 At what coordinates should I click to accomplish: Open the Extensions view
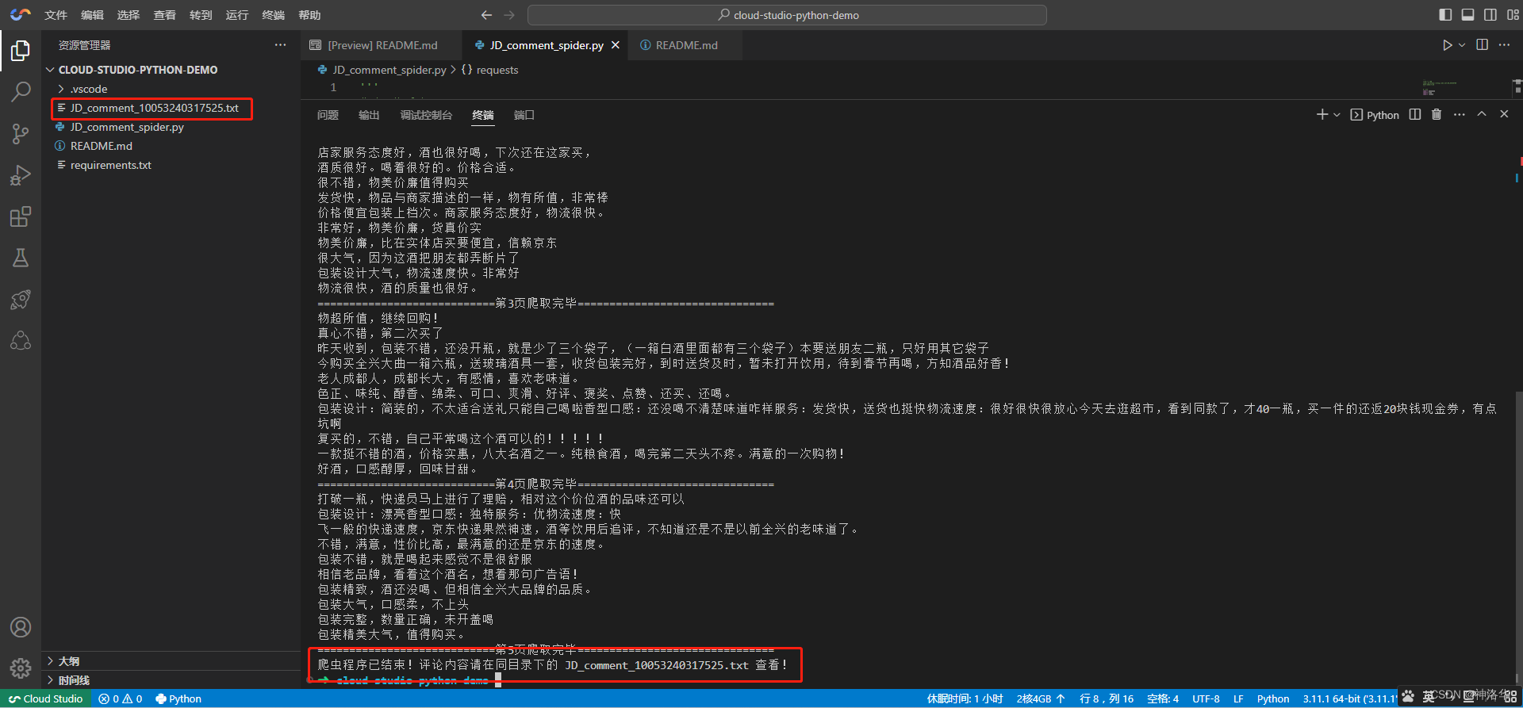(21, 216)
